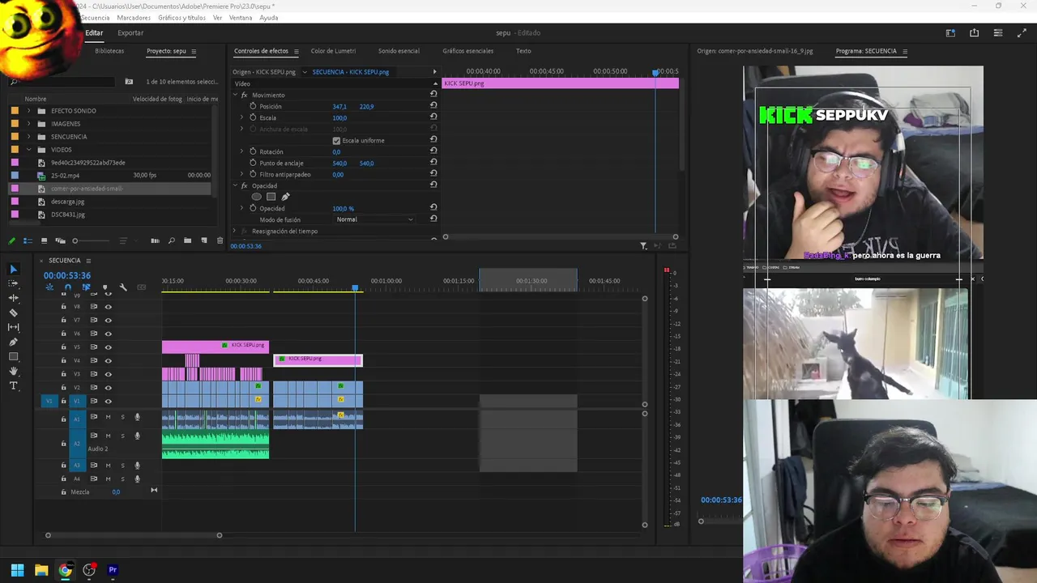Enable voice-over recording on track A3
The width and height of the screenshot is (1037, 583).
click(137, 466)
